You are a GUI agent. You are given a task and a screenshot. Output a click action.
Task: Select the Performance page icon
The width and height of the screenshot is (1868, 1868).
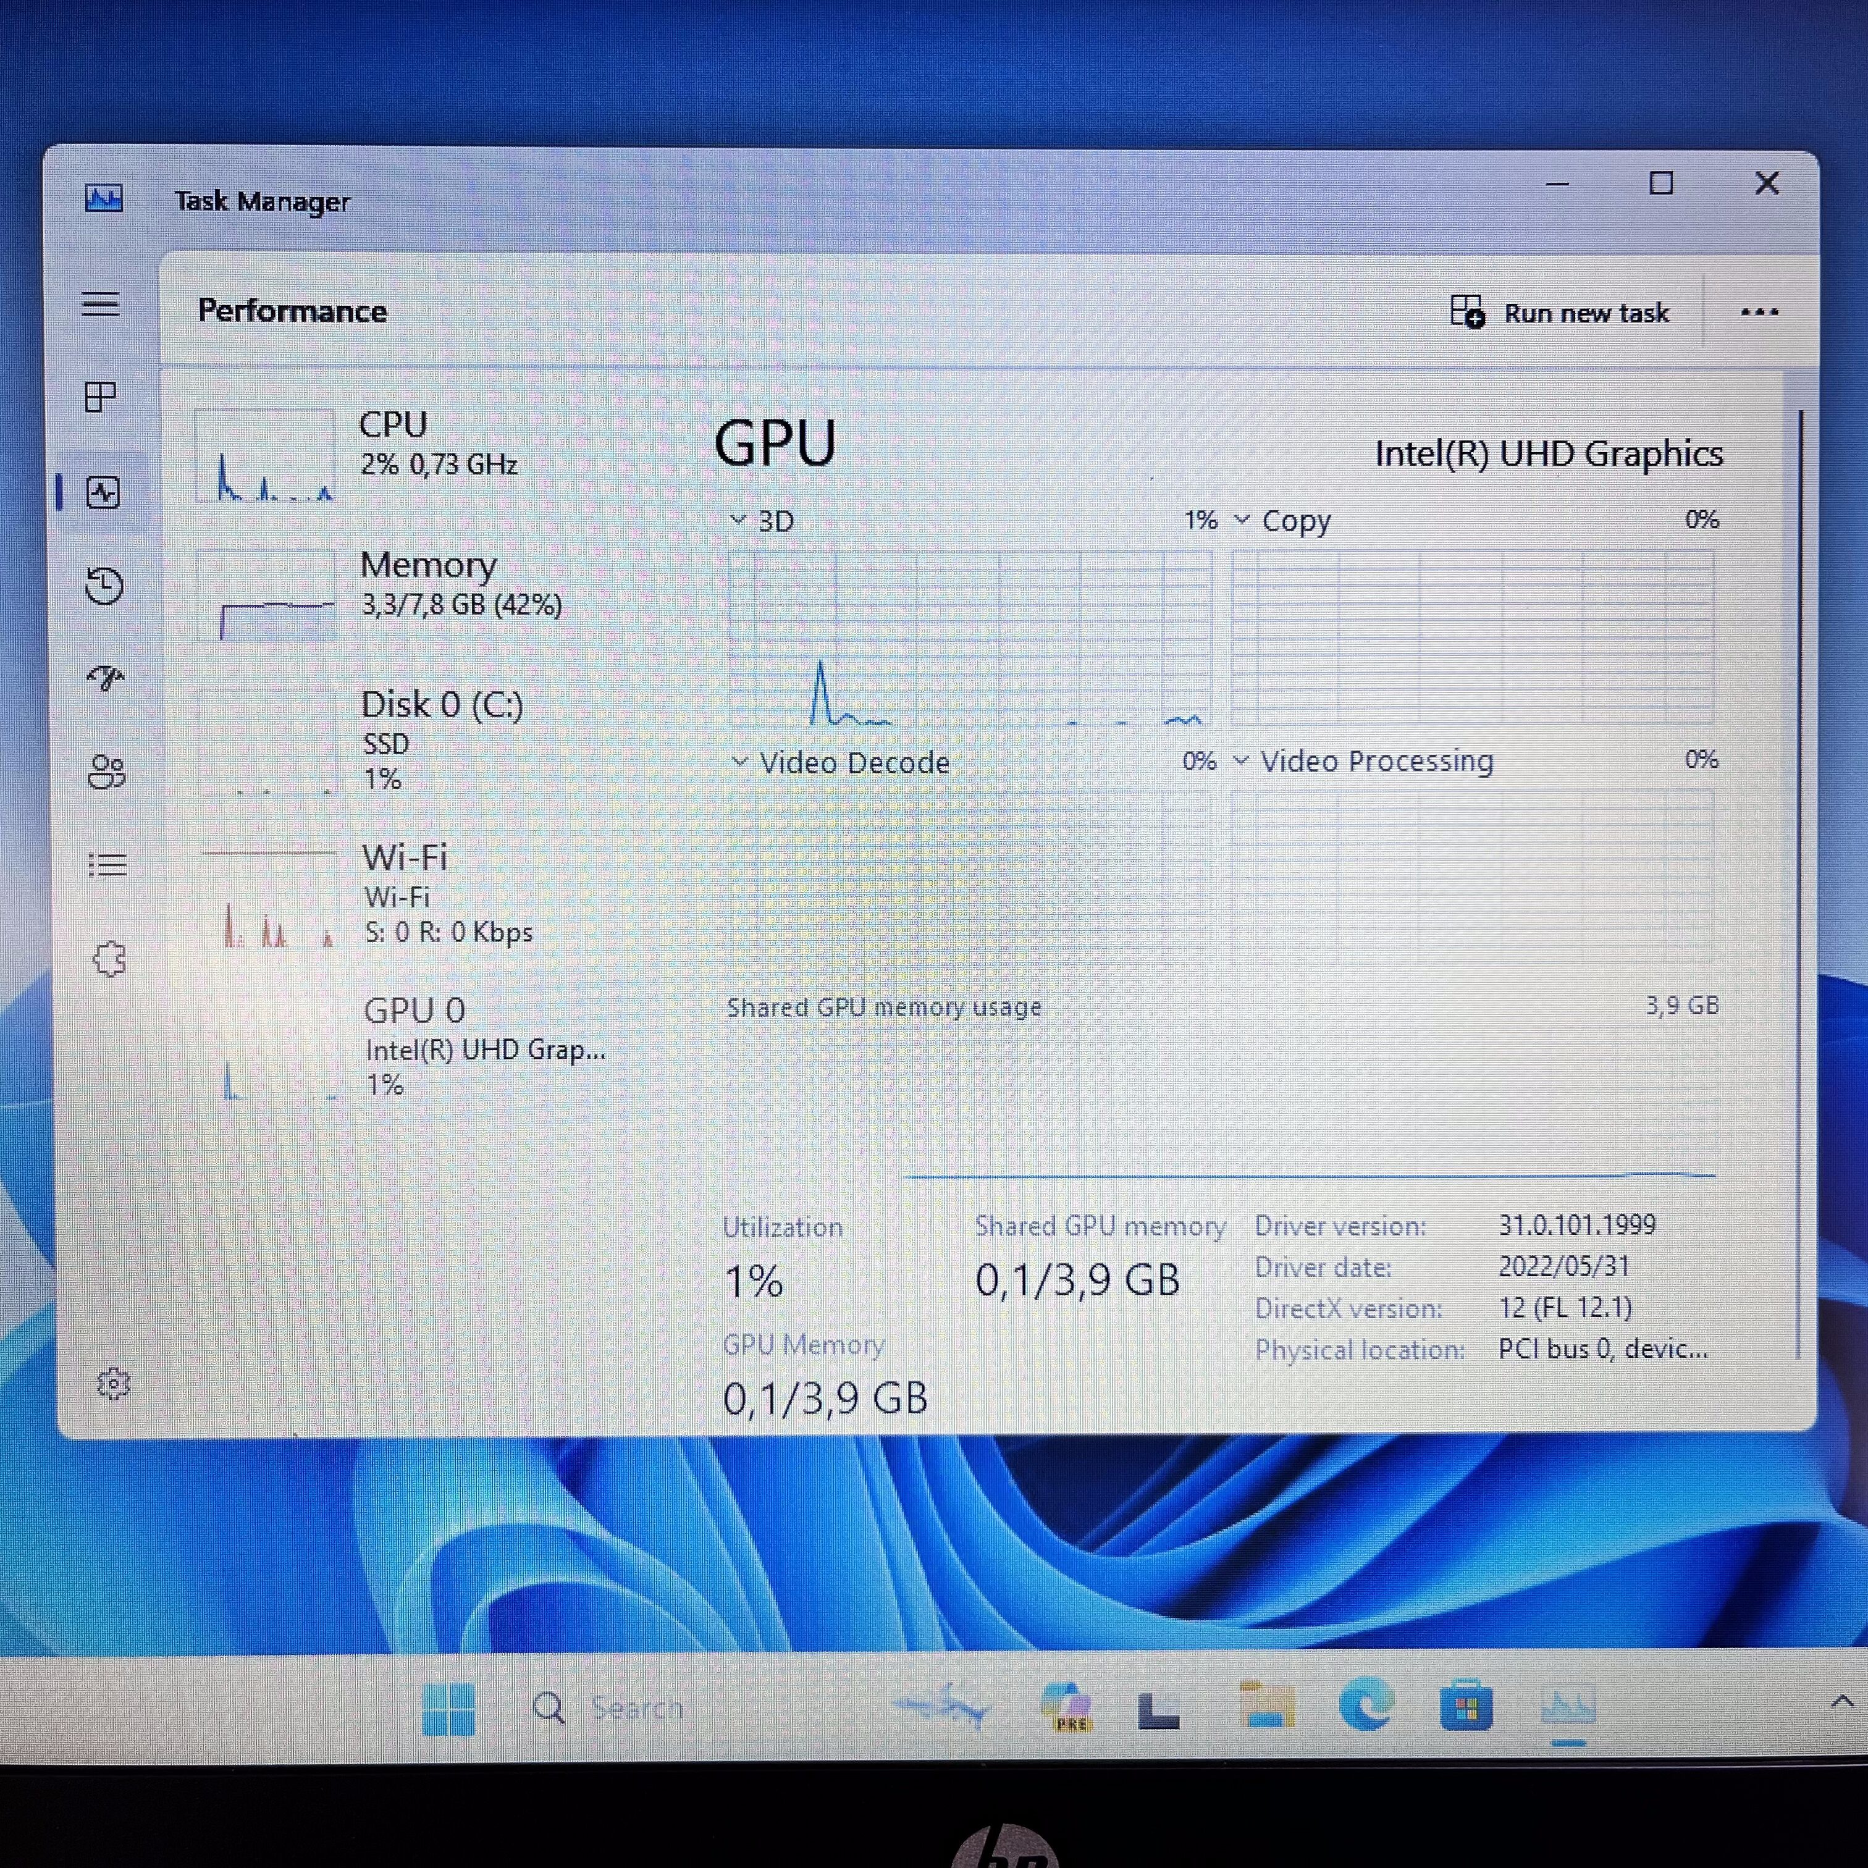coord(103,493)
